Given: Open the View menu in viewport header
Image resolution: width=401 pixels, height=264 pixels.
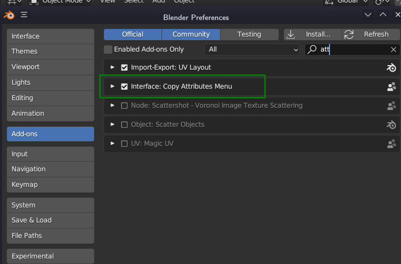Looking at the screenshot, I should (x=107, y=2).
